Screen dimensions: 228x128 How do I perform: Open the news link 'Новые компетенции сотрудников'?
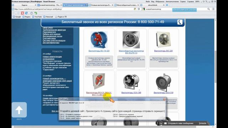click(x=52, y=58)
